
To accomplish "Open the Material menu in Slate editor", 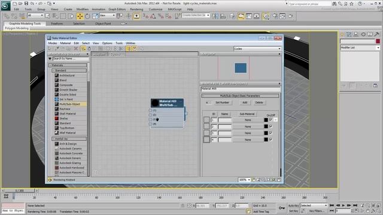I will tap(65, 43).
